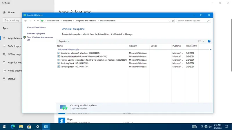The image size is (232, 130).
Task: Select Feature Update to Windows 10 22H2 row
Action: (93, 60)
